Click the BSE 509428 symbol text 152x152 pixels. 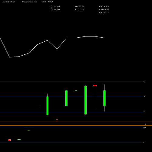click(48, 2)
